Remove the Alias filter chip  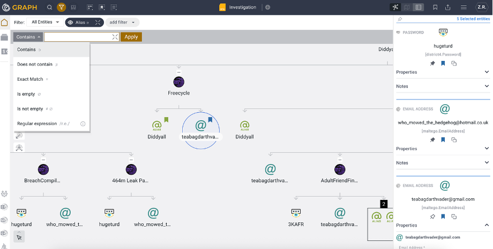click(x=98, y=22)
